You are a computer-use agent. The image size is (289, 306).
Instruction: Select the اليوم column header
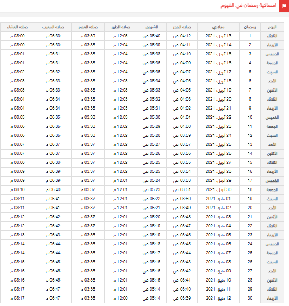[272, 27]
